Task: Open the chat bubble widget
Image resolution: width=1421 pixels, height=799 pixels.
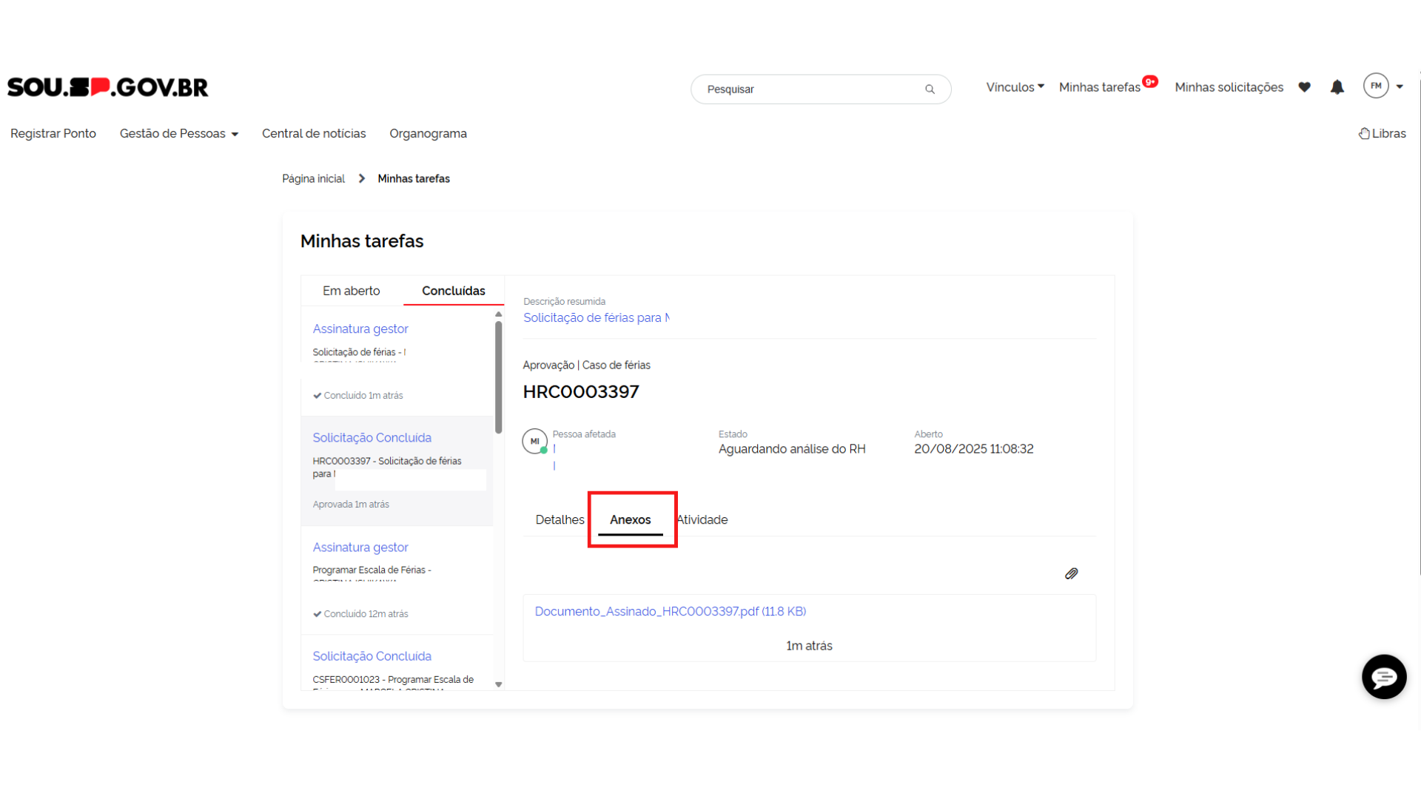Action: tap(1383, 676)
